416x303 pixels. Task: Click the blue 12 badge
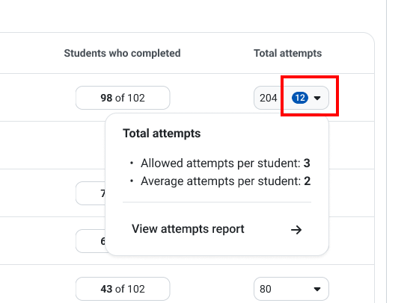click(x=300, y=98)
